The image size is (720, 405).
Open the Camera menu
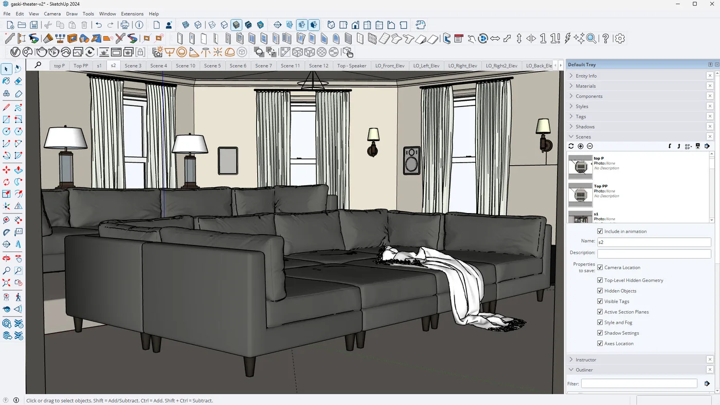coord(52,14)
